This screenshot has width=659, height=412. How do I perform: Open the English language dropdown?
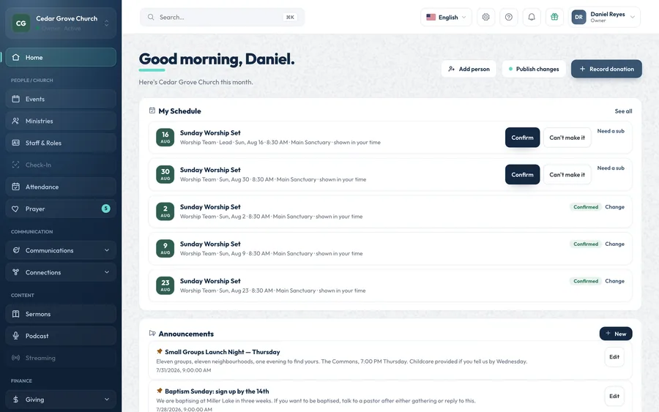click(446, 18)
